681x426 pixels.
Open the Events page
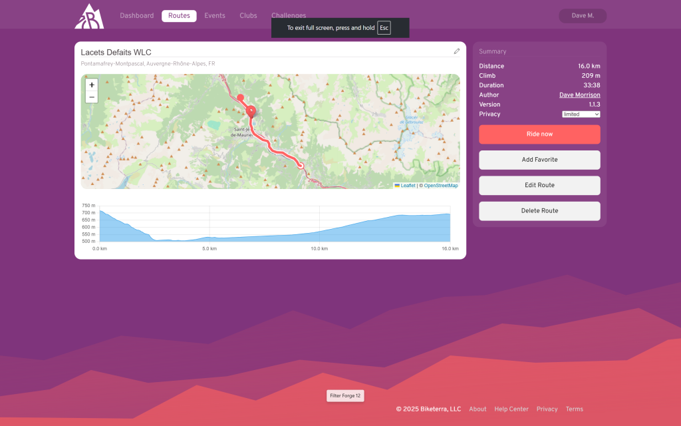(214, 15)
